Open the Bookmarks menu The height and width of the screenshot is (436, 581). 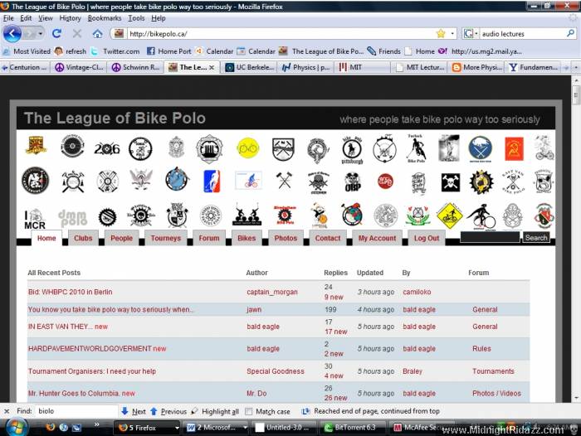105,18
